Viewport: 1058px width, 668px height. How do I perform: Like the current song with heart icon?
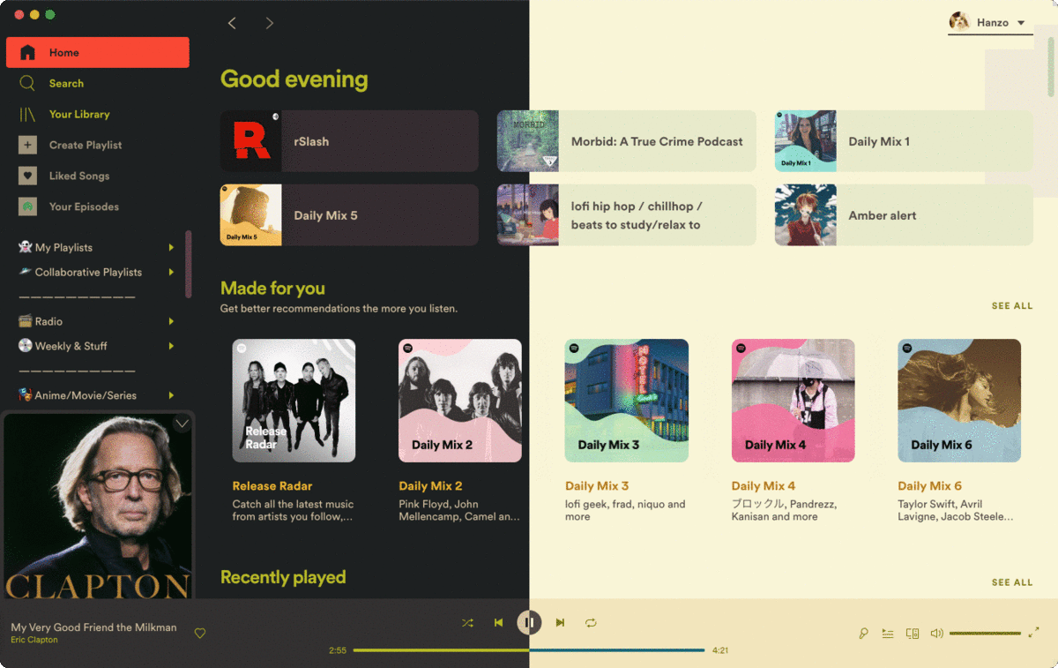point(200,634)
